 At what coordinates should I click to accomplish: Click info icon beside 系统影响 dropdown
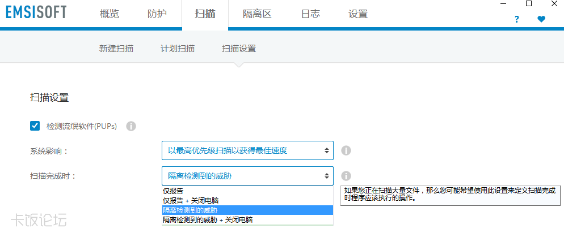pyautogui.click(x=346, y=150)
